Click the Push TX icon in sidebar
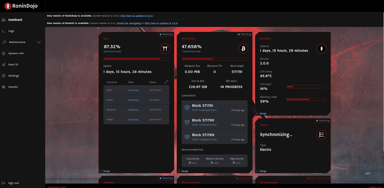The image size is (384, 188). (x=4, y=64)
